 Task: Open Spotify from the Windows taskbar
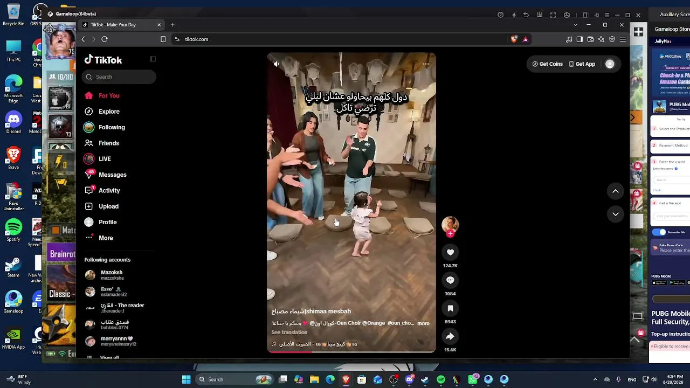tap(441, 379)
